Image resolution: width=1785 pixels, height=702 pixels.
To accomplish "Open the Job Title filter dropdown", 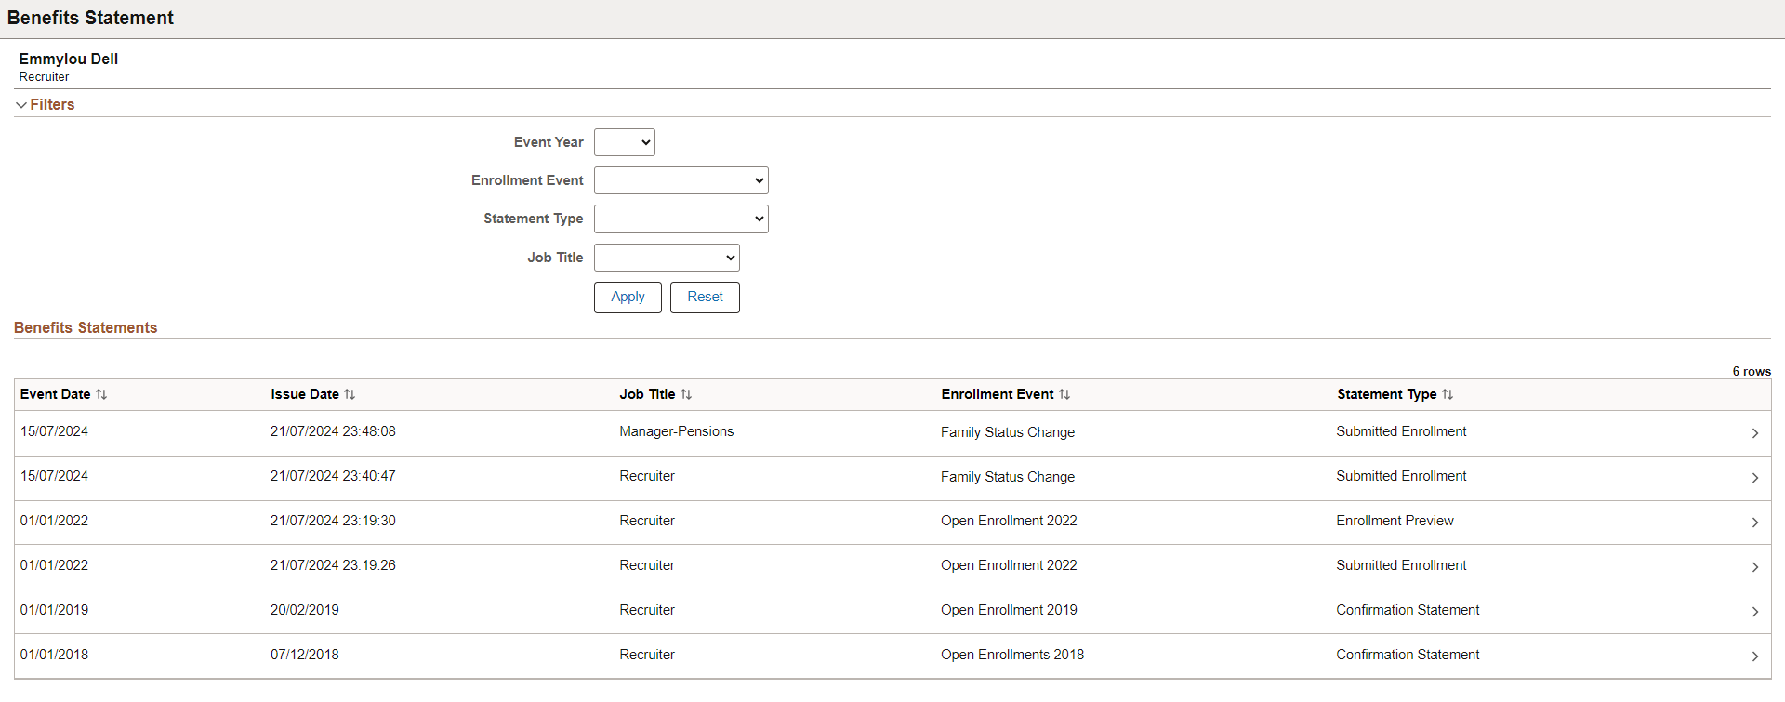I will (667, 258).
